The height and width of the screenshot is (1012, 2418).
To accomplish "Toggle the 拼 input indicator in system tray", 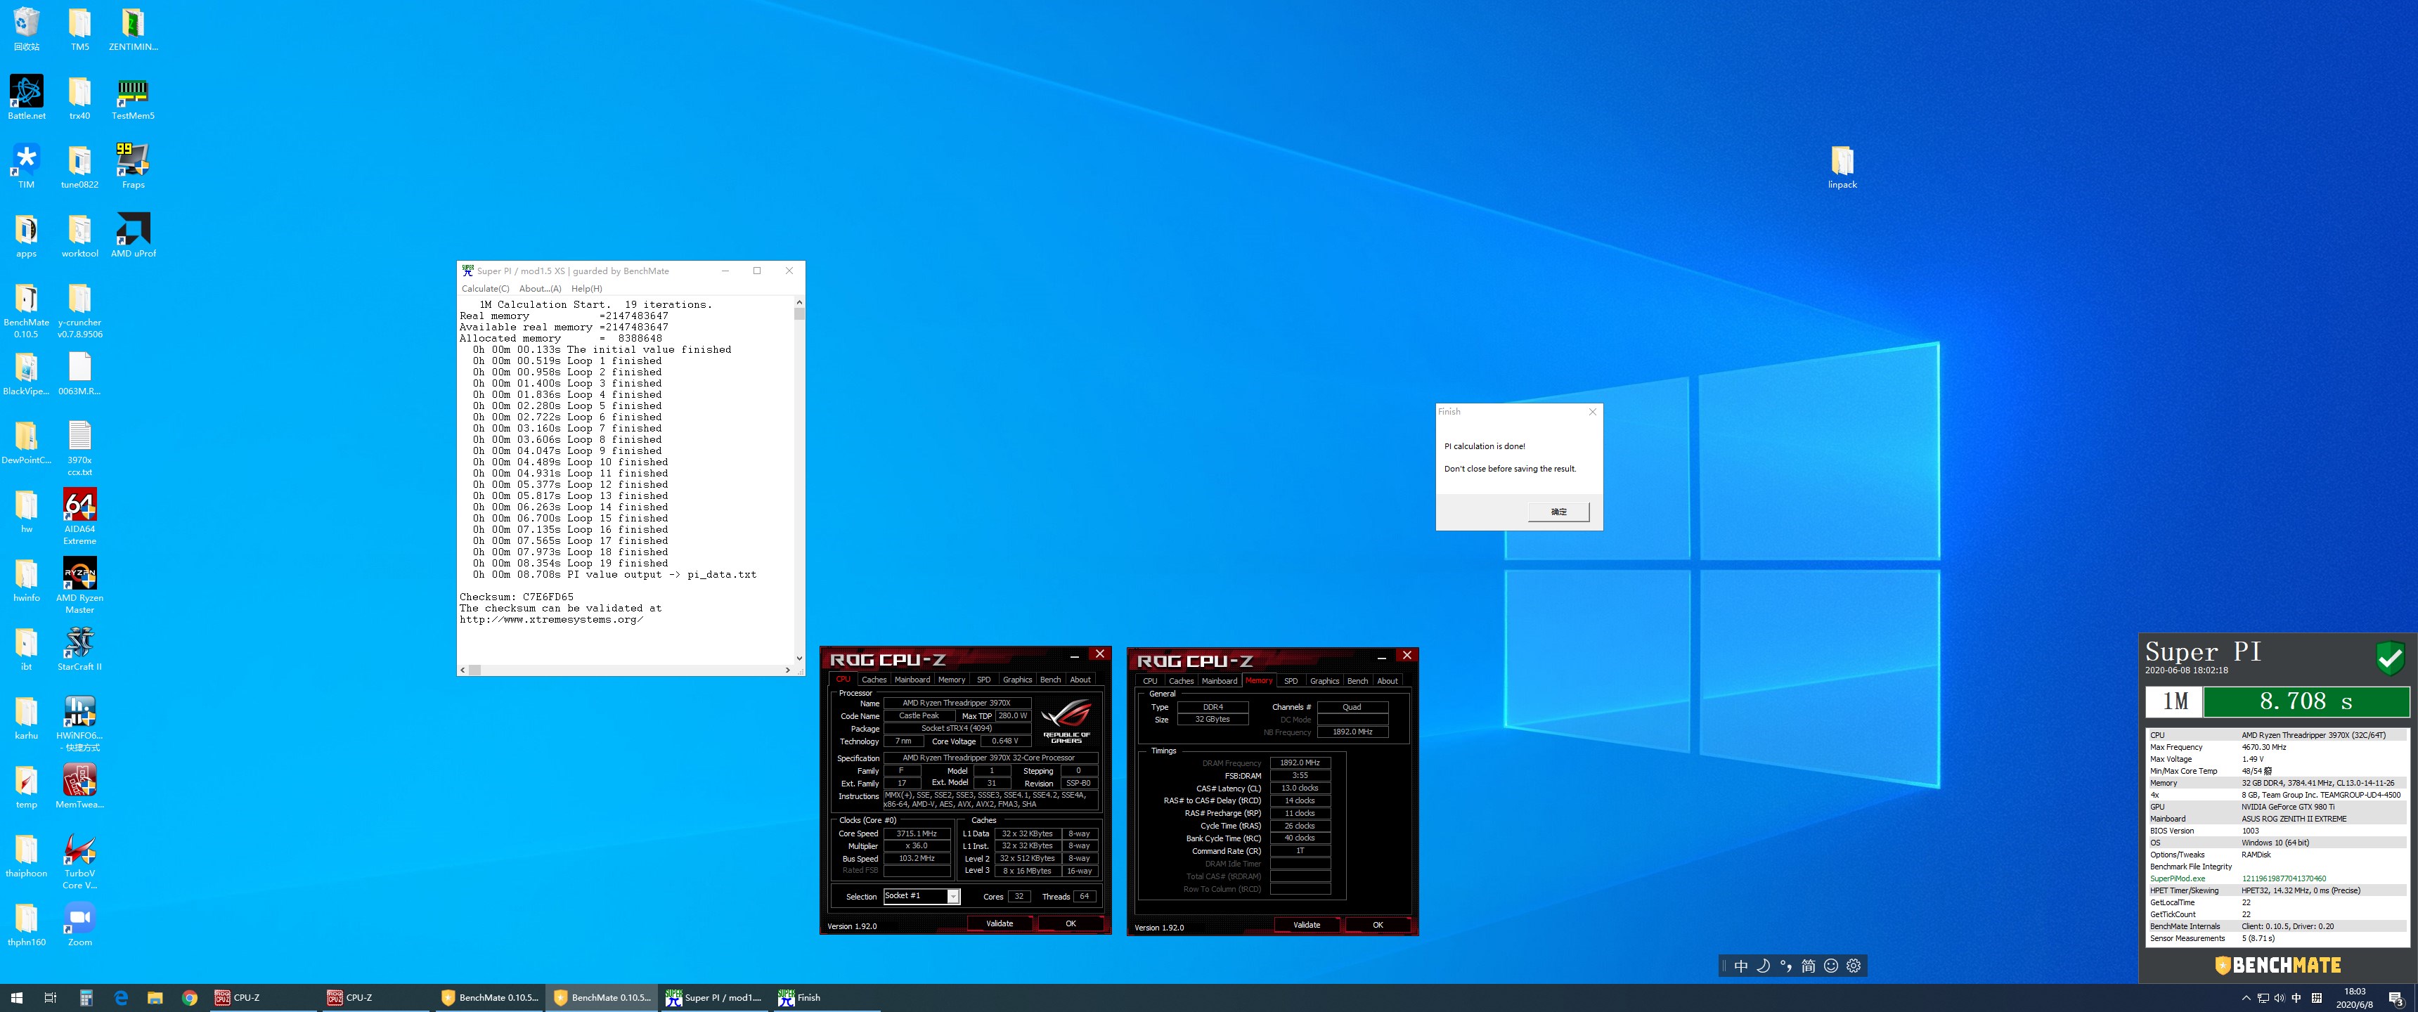I will click(x=2315, y=998).
